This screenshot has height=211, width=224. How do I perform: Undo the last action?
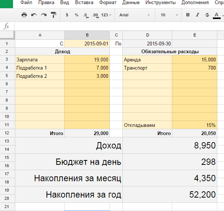click(x=34, y=15)
